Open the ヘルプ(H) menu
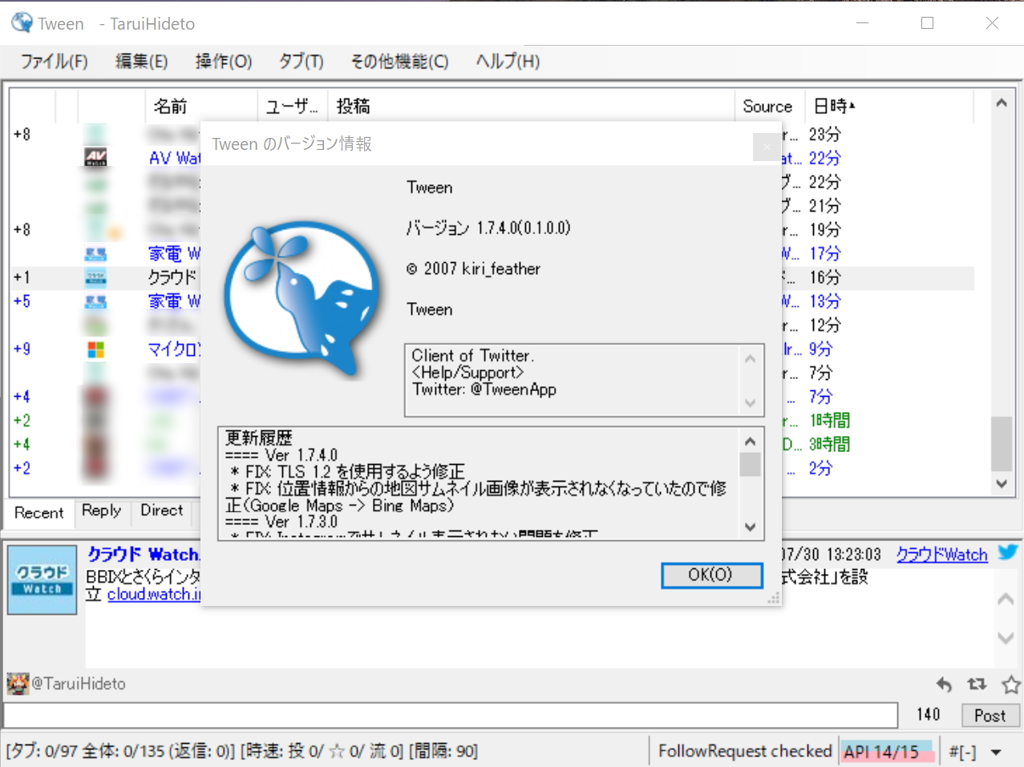 506,61
